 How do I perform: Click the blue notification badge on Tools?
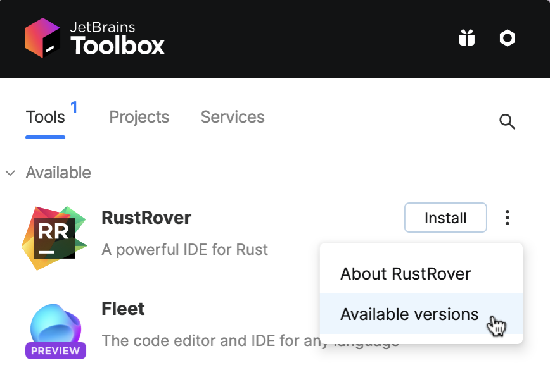[x=74, y=108]
